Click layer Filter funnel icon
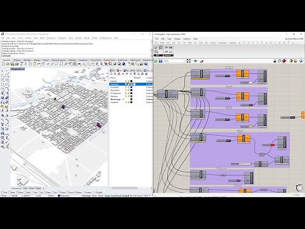Image resolution: width=305 pixels, height=229 pixels. tap(135, 74)
